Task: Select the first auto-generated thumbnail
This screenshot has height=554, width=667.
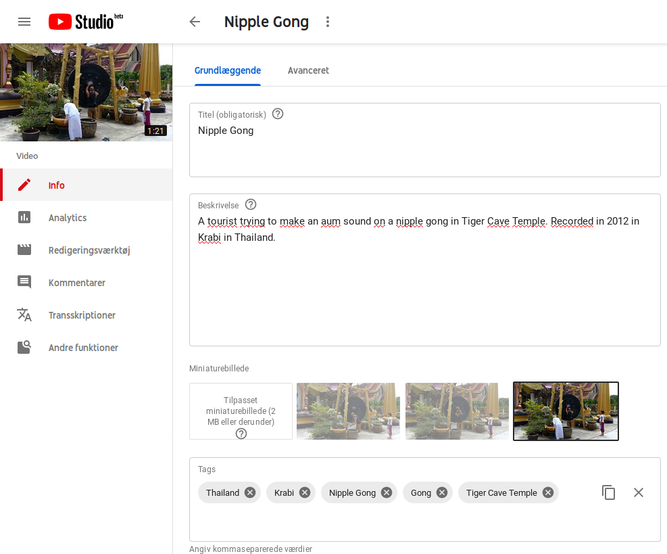Action: coord(349,411)
